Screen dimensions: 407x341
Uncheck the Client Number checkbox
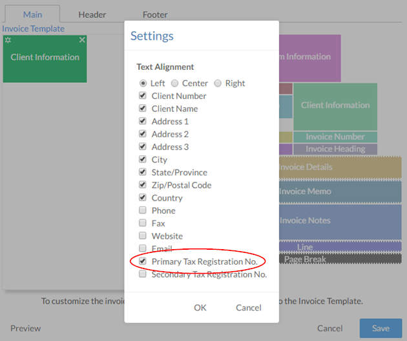(143, 96)
